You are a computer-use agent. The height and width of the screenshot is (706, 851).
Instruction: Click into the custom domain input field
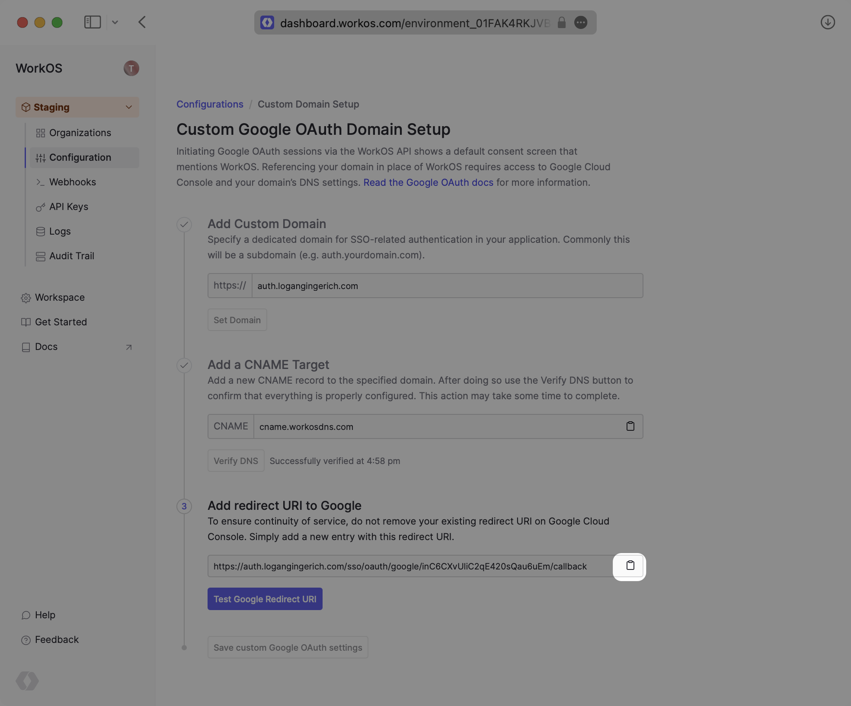click(x=447, y=286)
